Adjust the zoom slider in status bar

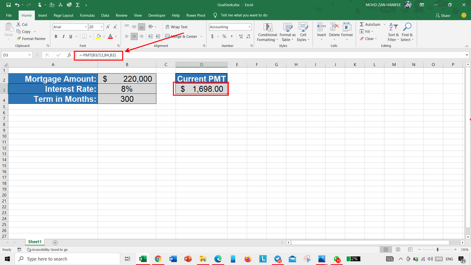pos(438,249)
